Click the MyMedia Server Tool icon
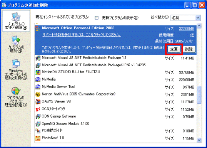The width and height of the screenshot is (207, 148). (38, 87)
